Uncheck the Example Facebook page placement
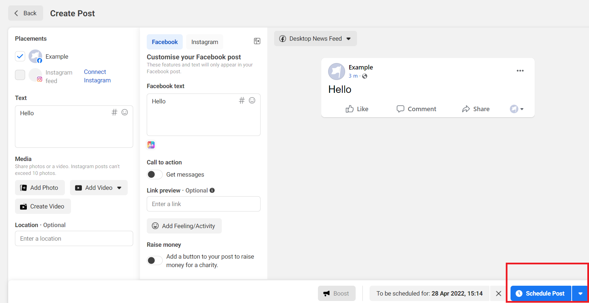This screenshot has height=303, width=589. coord(20,56)
